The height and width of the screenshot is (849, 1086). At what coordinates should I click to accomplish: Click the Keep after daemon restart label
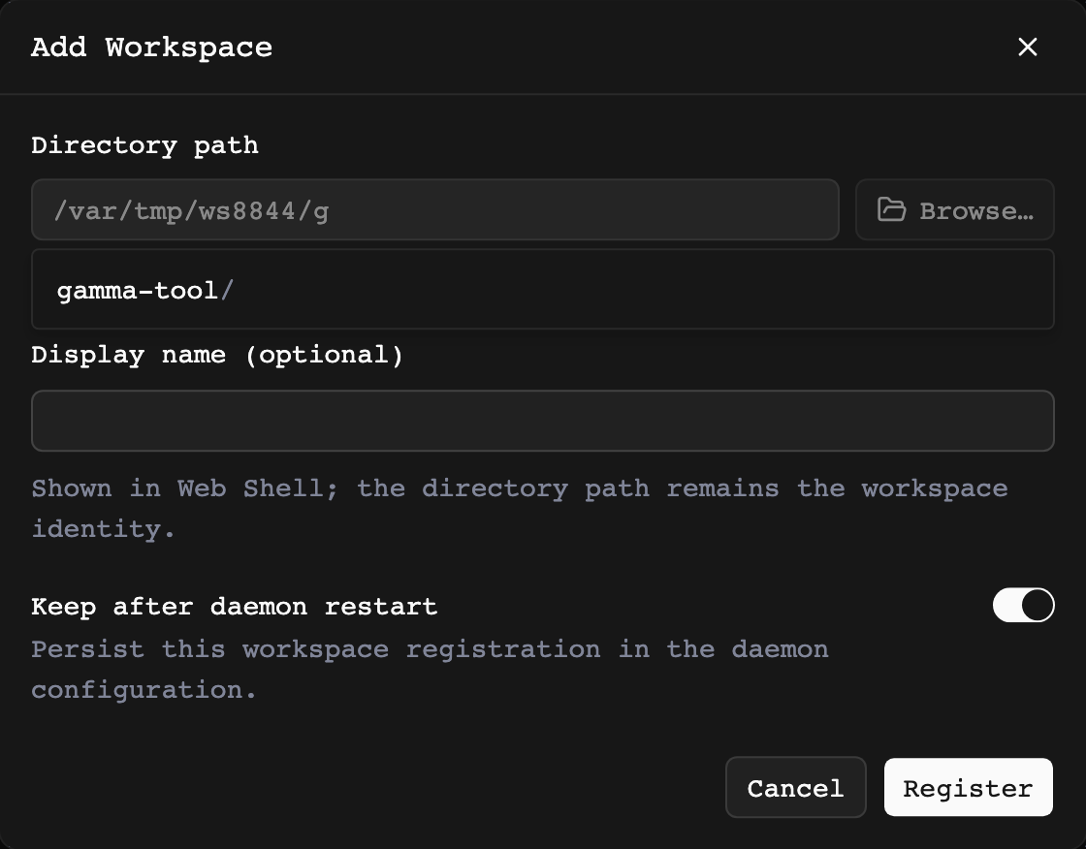coord(234,607)
